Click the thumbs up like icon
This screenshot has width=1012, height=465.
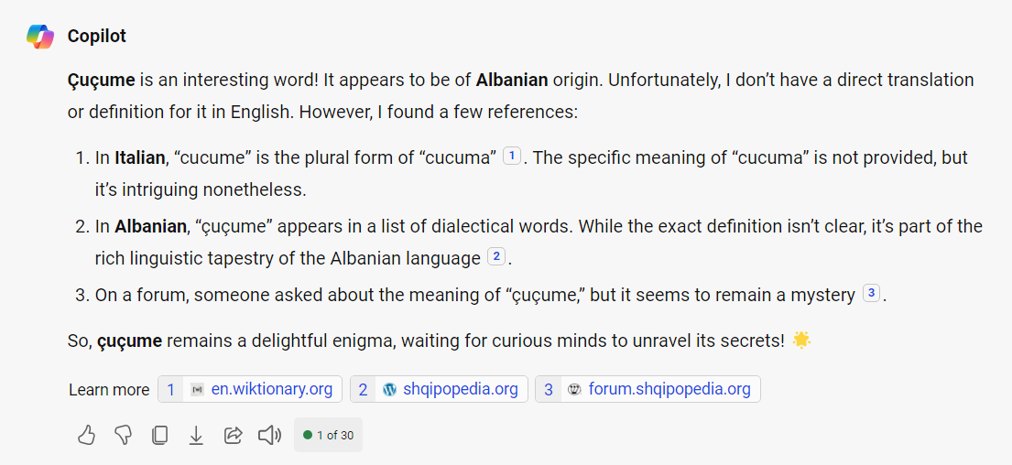point(86,435)
